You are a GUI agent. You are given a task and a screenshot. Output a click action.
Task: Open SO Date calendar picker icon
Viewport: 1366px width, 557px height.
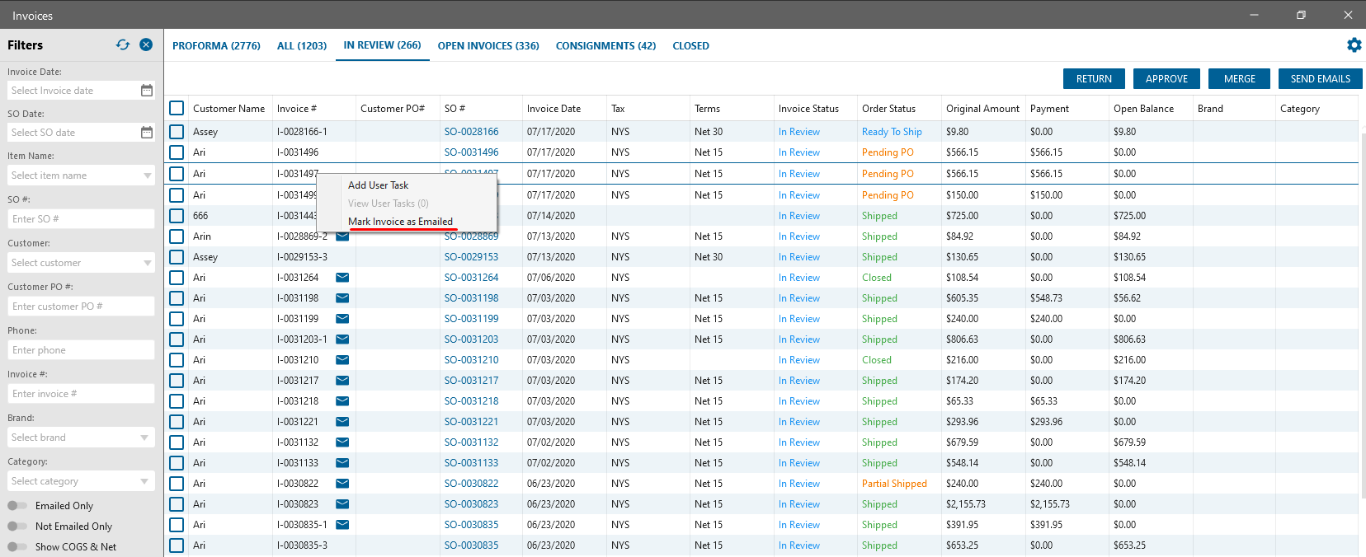pos(147,133)
